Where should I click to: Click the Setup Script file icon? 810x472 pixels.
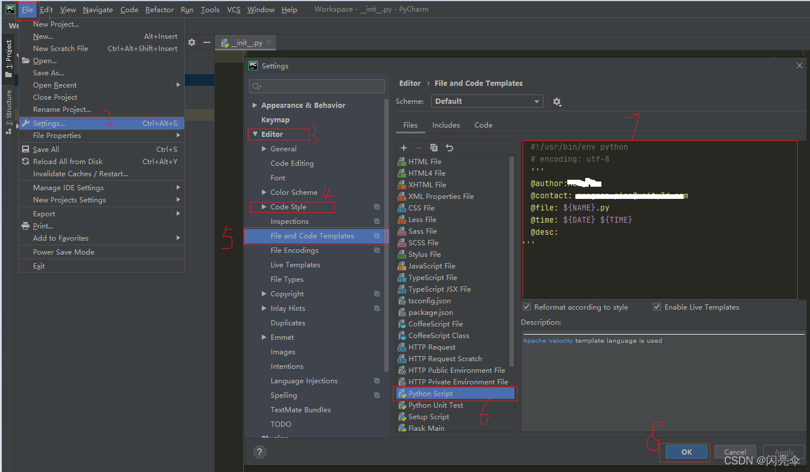pyautogui.click(x=402, y=417)
